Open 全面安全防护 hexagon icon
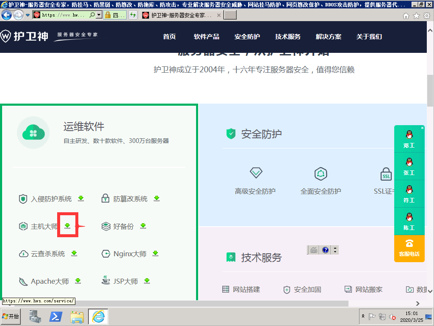This screenshot has height=326, width=434. tap(321, 173)
